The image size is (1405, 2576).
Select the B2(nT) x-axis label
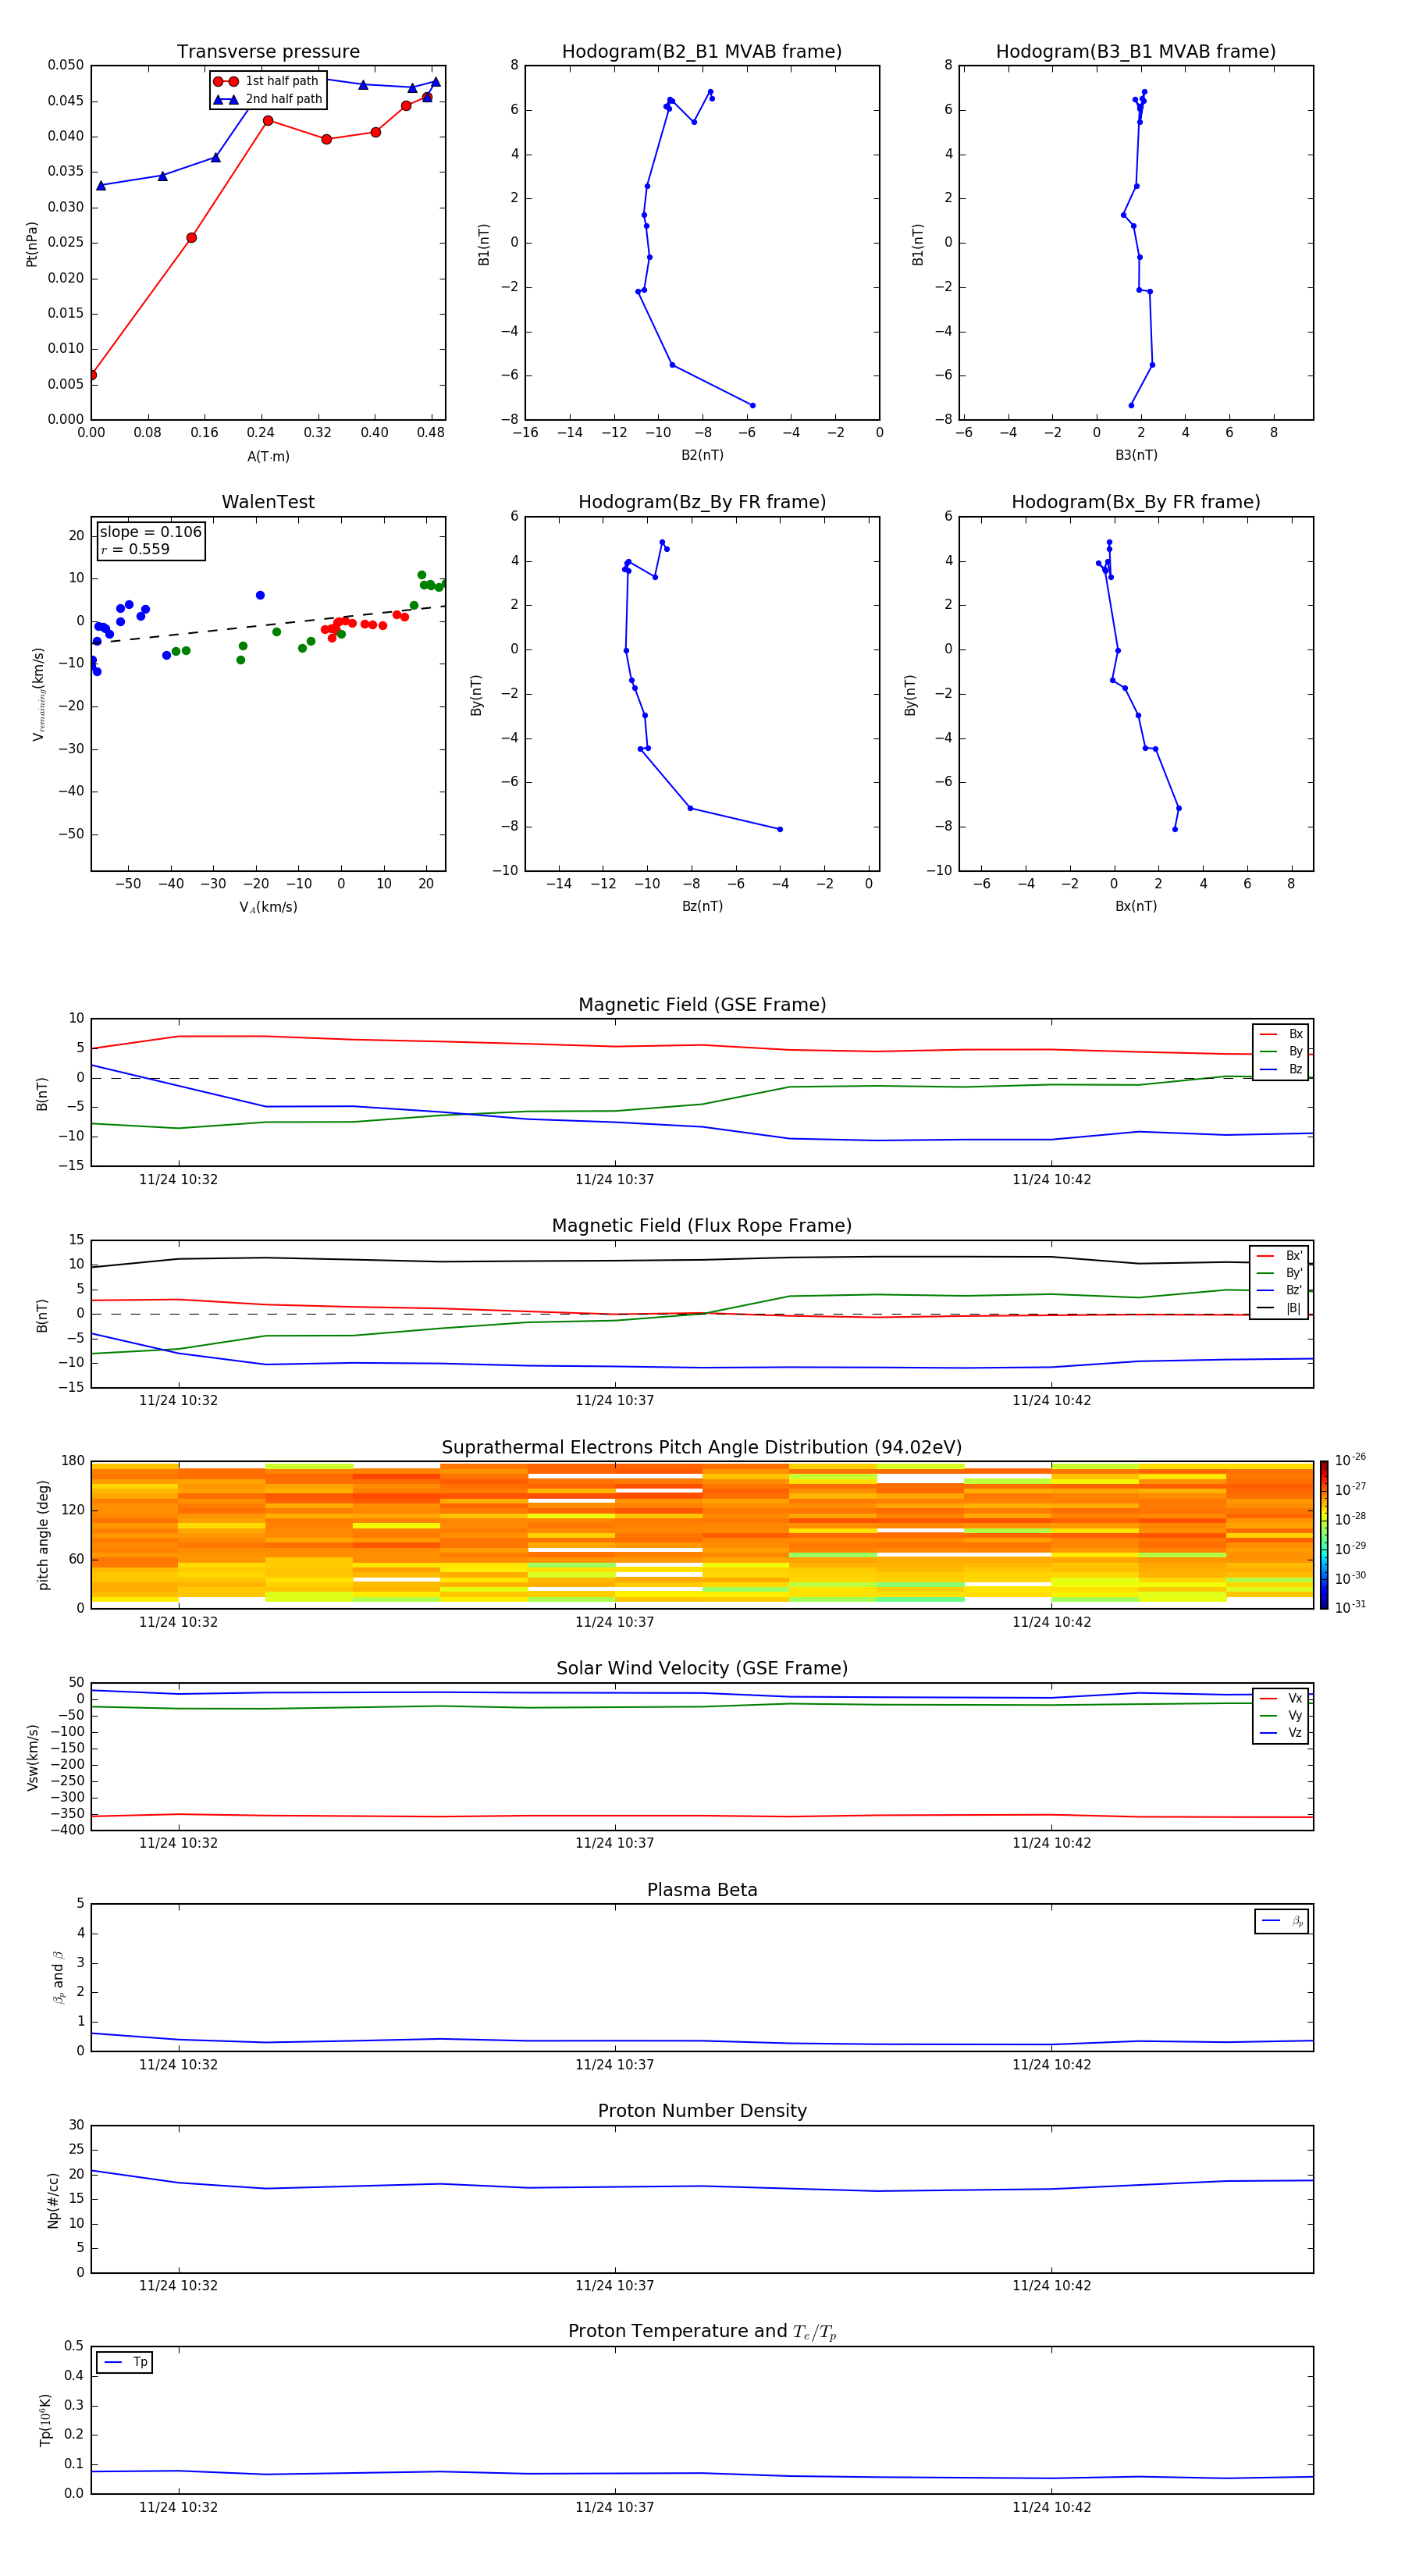tap(702, 456)
